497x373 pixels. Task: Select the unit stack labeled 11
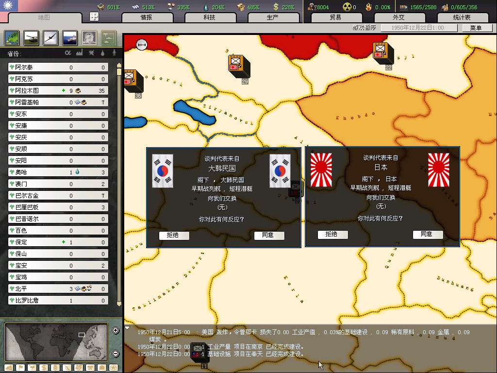200,354
